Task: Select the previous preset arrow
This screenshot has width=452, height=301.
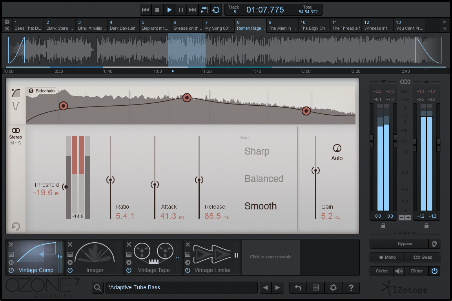Action: 266,288
